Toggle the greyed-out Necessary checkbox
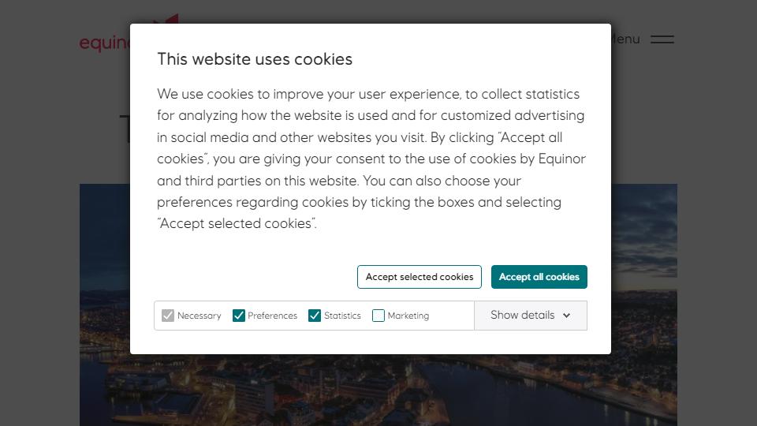The height and width of the screenshot is (426, 757). click(x=167, y=316)
